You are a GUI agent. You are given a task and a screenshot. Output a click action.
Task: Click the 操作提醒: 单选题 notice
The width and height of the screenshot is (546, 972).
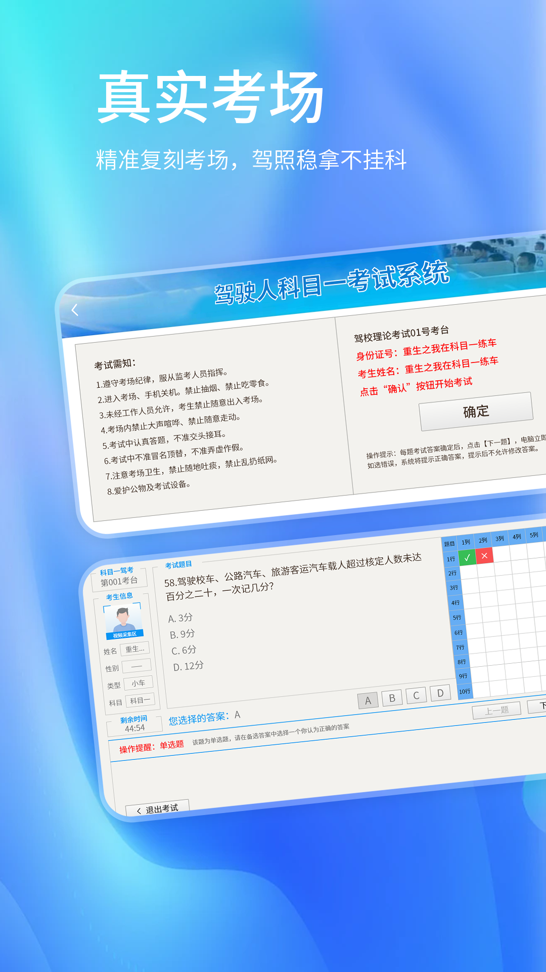click(x=152, y=747)
